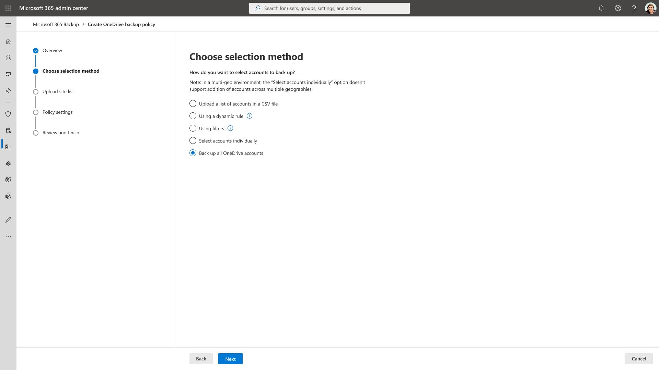Click the Customize navigation pencil icon
This screenshot has width=659, height=370.
click(8, 220)
